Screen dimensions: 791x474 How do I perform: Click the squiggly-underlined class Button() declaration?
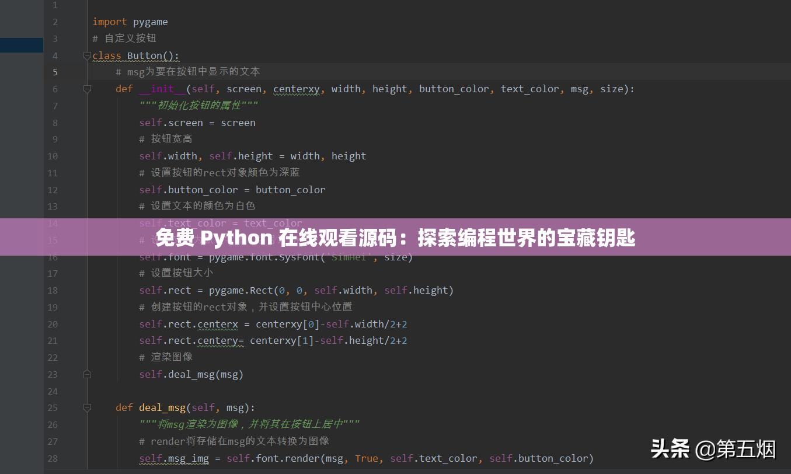pos(135,55)
